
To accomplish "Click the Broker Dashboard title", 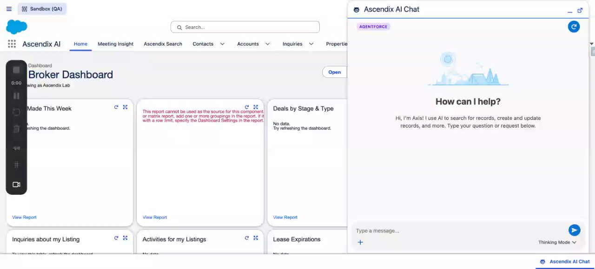I will (71, 75).
